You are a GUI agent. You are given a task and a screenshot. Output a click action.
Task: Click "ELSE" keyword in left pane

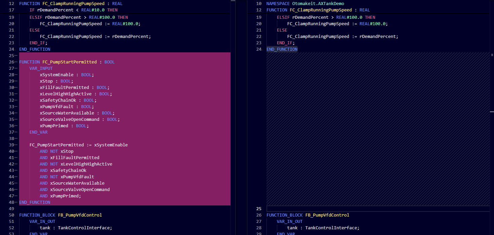point(35,30)
